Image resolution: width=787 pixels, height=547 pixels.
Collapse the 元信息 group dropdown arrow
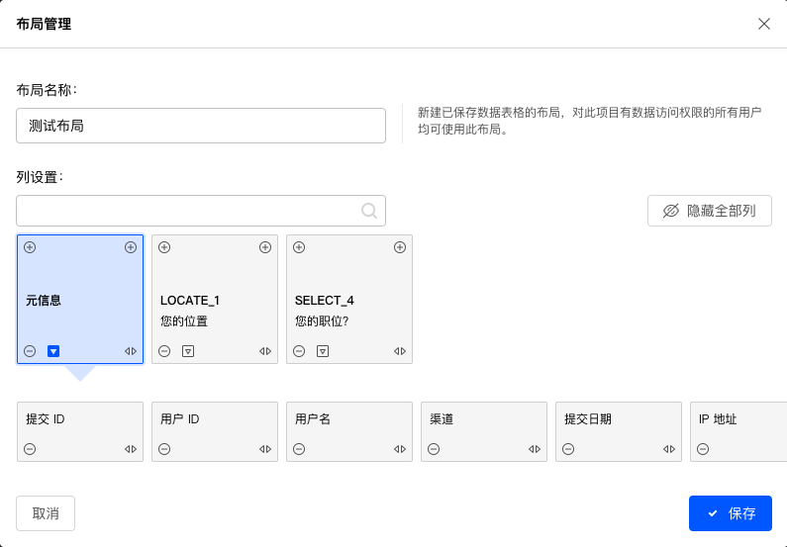[53, 351]
